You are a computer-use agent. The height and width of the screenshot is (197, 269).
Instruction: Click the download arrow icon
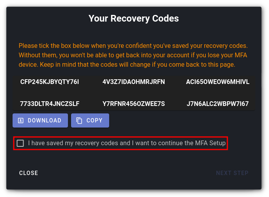point(21,120)
